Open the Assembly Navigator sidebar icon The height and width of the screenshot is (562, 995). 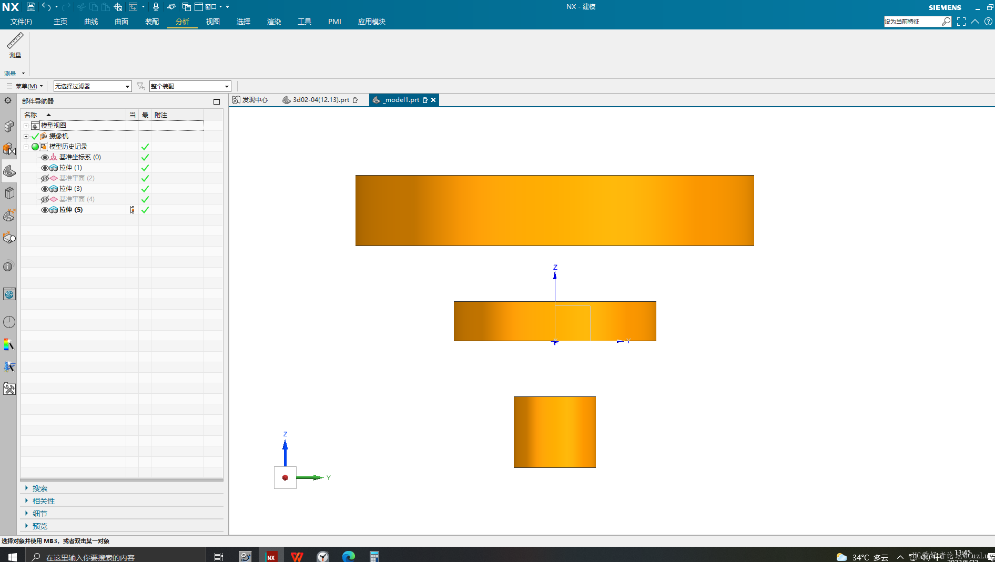tap(9, 127)
